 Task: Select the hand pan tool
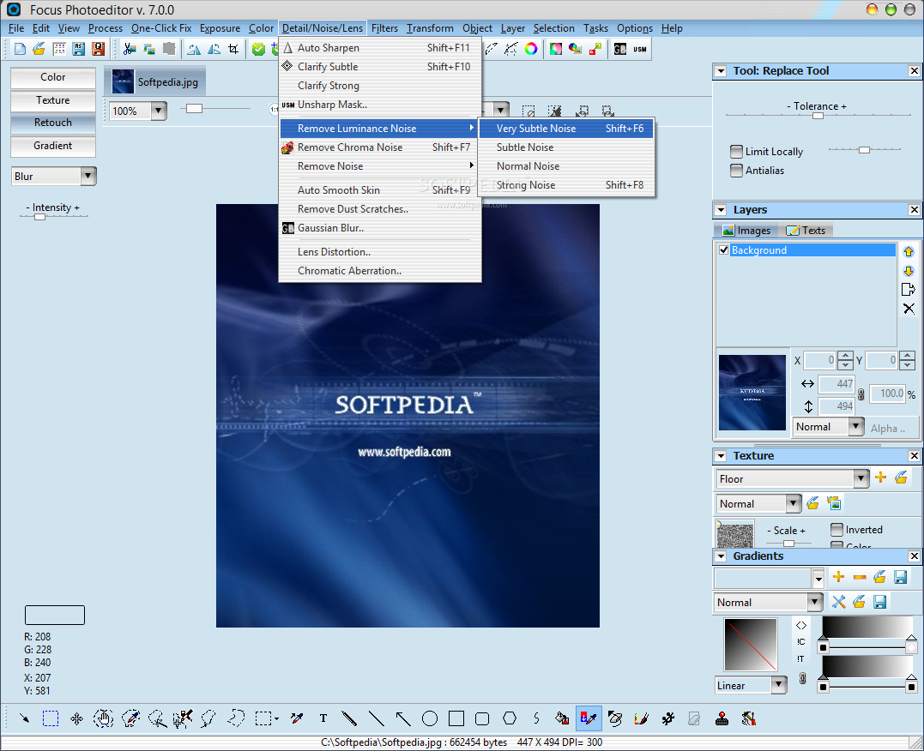[x=103, y=718]
